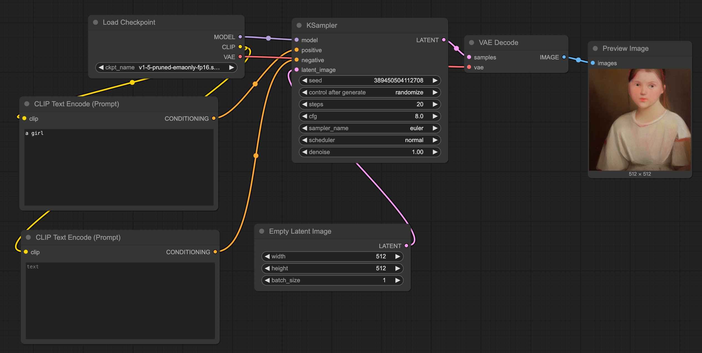Screen dimensions: 702x353
Task: Decrease latent width with left arrow
Action: [x=267, y=256]
